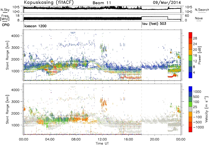Click the 'CPID' row label
Image resolution: width=209 pixels, height=145 pixels.
[x=6, y=25]
